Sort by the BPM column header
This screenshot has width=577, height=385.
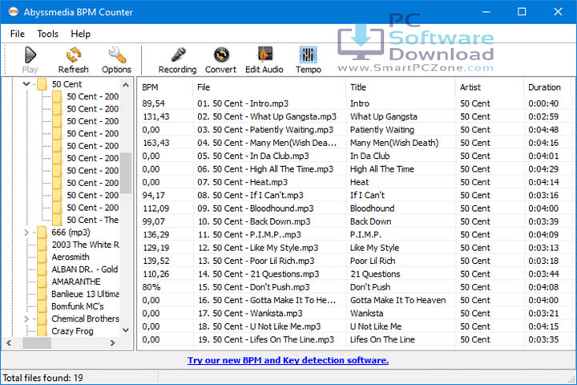(150, 87)
